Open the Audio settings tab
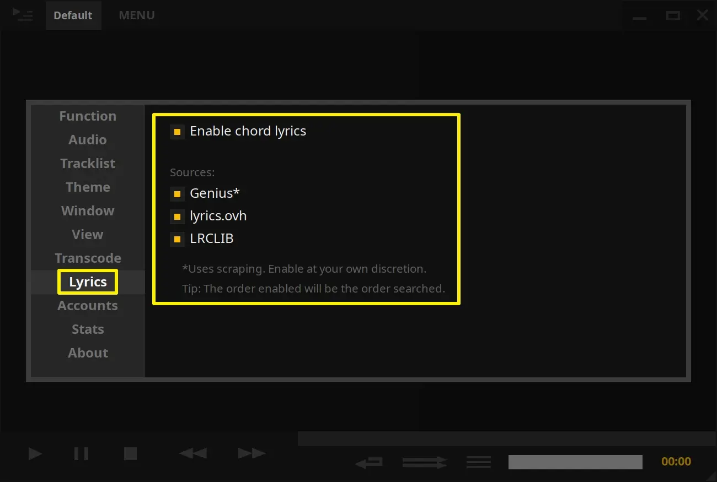Screen dimensions: 717x482 [x=88, y=140]
